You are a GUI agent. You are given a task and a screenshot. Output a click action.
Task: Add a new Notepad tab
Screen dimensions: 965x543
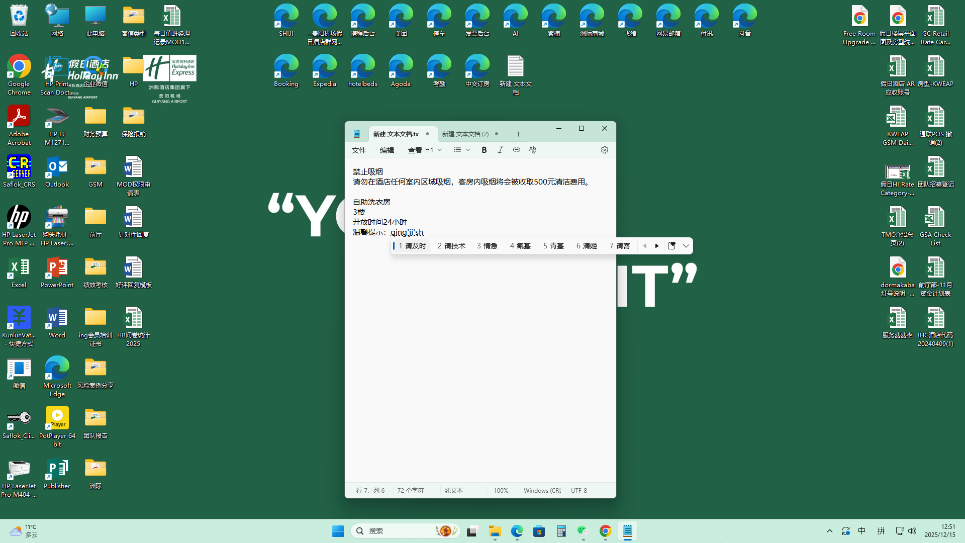click(x=518, y=134)
